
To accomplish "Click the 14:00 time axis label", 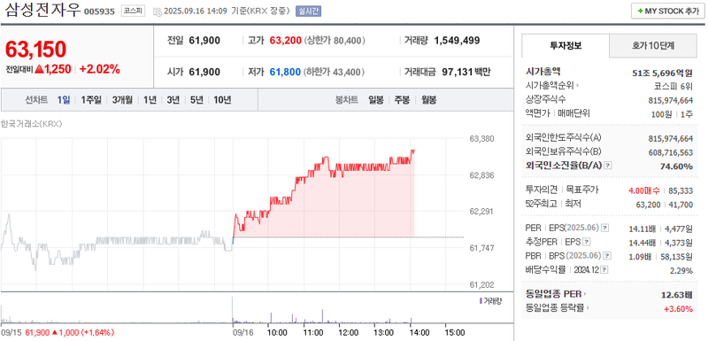I will tap(419, 332).
